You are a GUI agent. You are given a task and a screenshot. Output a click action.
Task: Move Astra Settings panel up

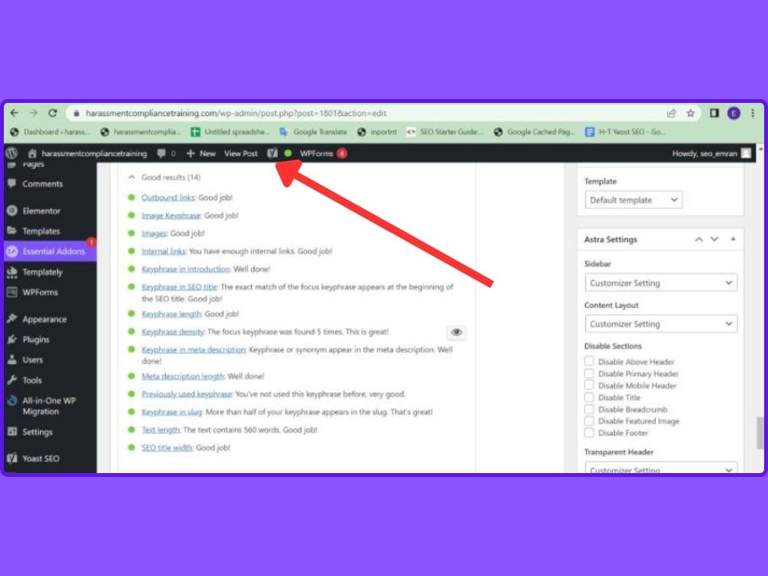tap(699, 240)
